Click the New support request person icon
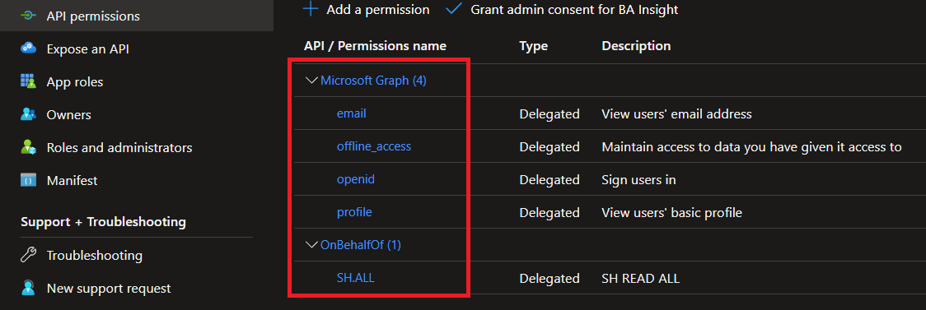This screenshot has width=926, height=310. pyautogui.click(x=28, y=288)
